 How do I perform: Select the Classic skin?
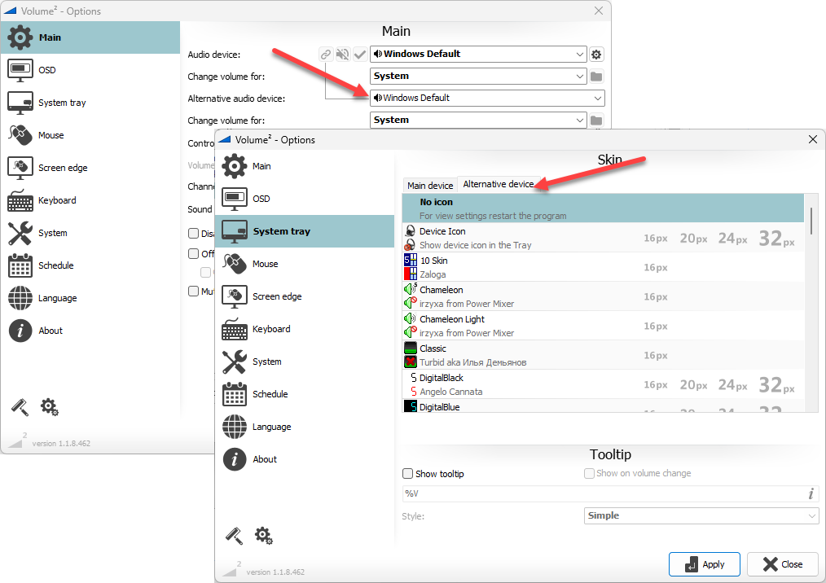pos(603,355)
